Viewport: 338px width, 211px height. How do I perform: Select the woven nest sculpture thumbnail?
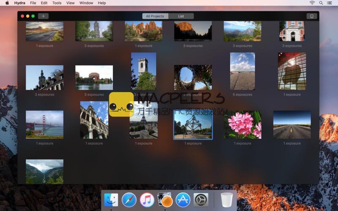(x=193, y=78)
